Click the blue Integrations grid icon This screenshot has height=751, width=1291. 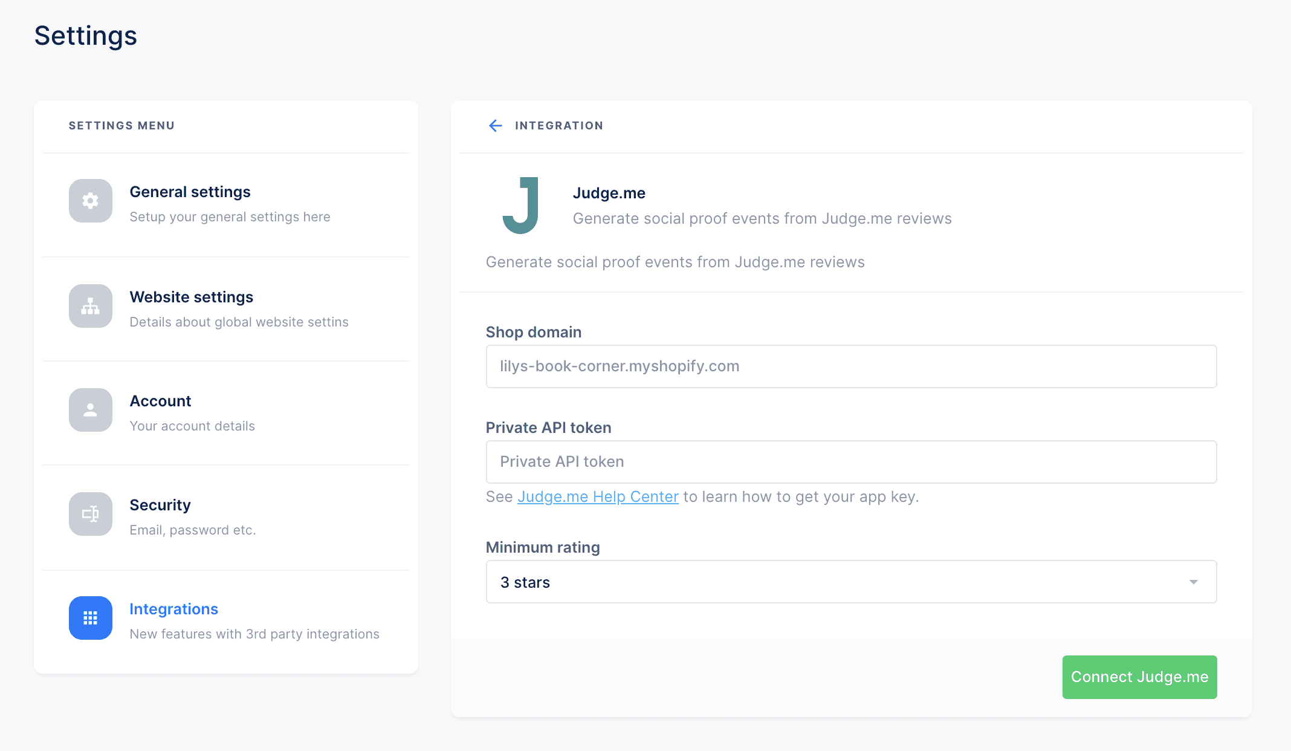pos(90,618)
